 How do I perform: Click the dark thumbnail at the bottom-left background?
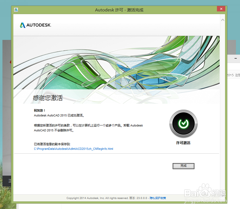7,181
